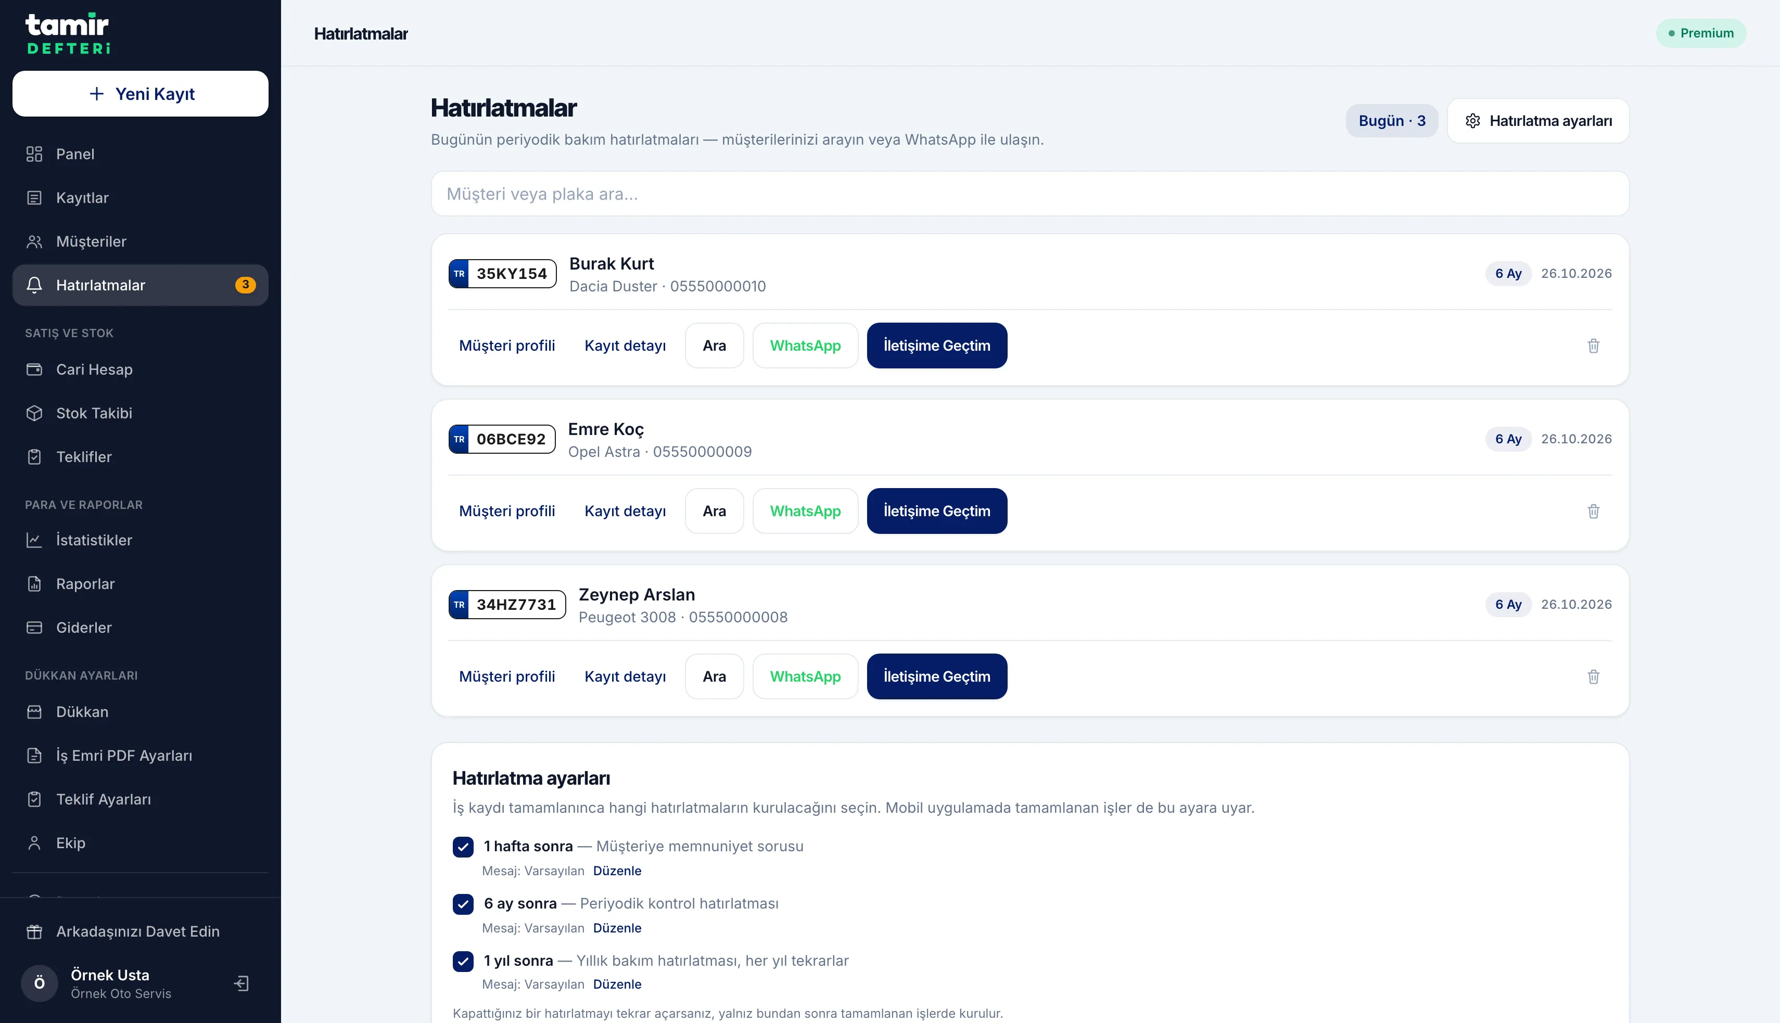Click the logout icon beside Örnek Usta

coord(241,983)
